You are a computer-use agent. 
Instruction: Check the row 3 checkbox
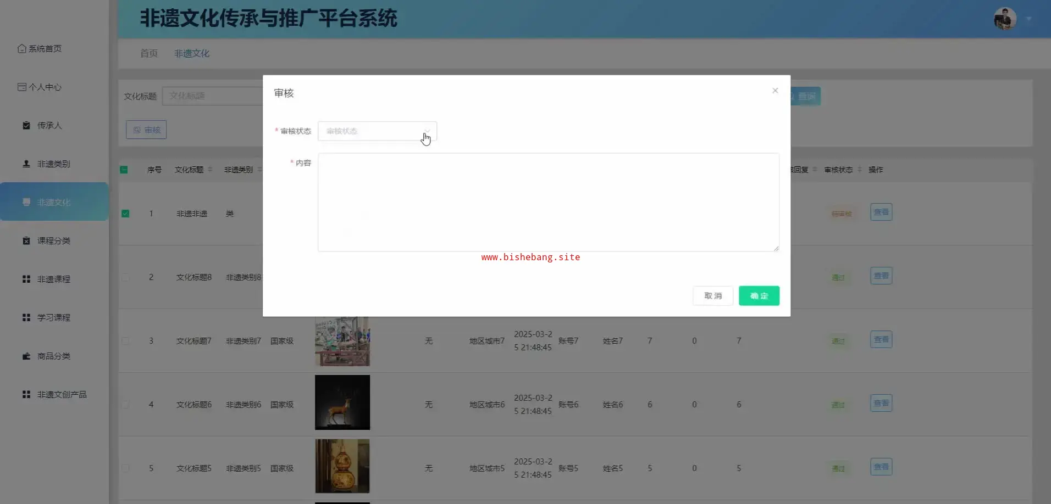125,341
